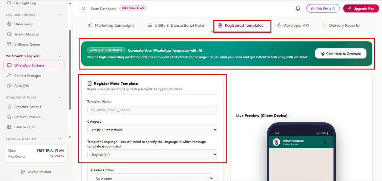Click the three-dot menu in phone preview
382x181 pixels.
[x=330, y=142]
